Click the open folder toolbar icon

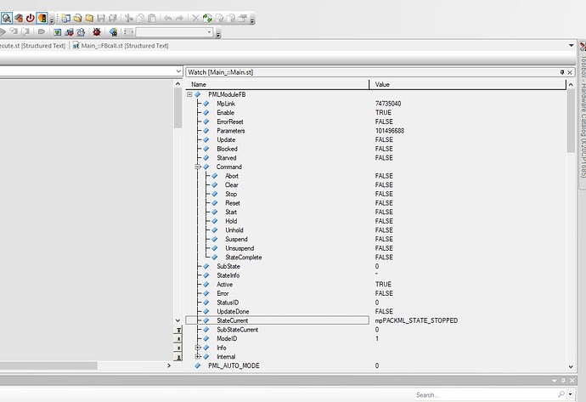(78, 18)
